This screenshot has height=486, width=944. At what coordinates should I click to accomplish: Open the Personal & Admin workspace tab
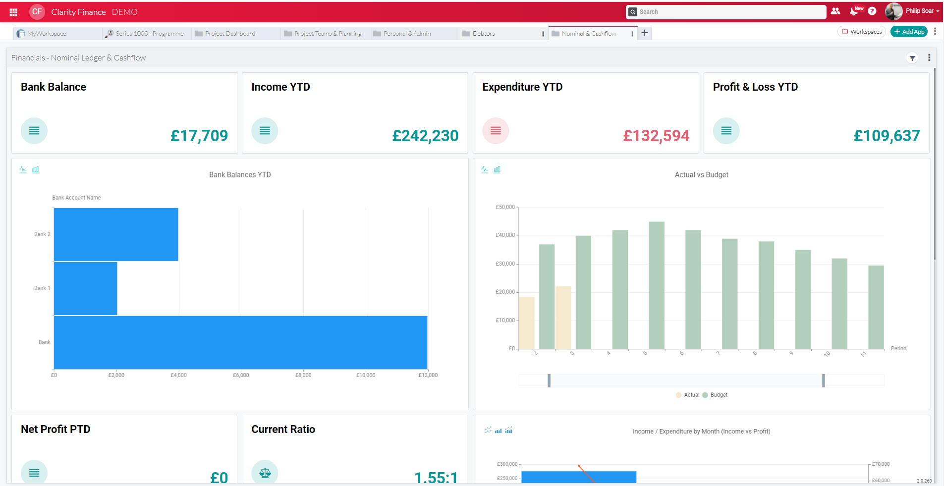[x=407, y=33]
